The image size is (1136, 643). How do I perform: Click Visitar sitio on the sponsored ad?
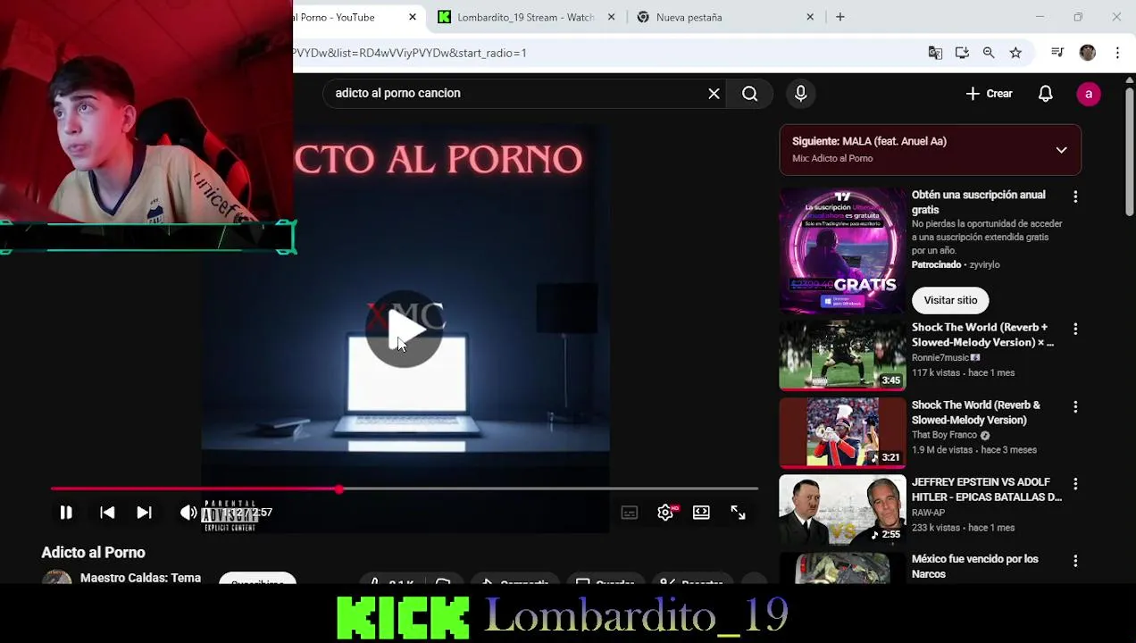coord(950,300)
